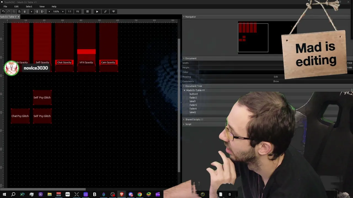The image size is (353, 198).
Task: Fit the layout to the editor view
Action: (78, 12)
